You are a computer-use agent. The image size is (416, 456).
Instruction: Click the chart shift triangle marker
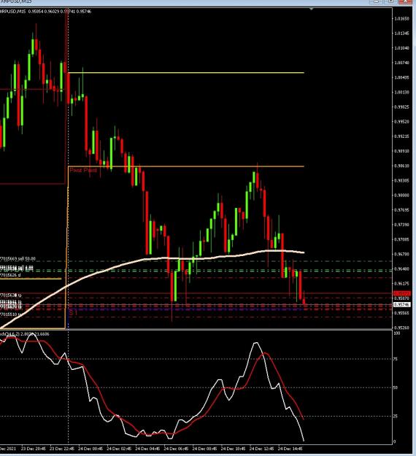point(312,9)
